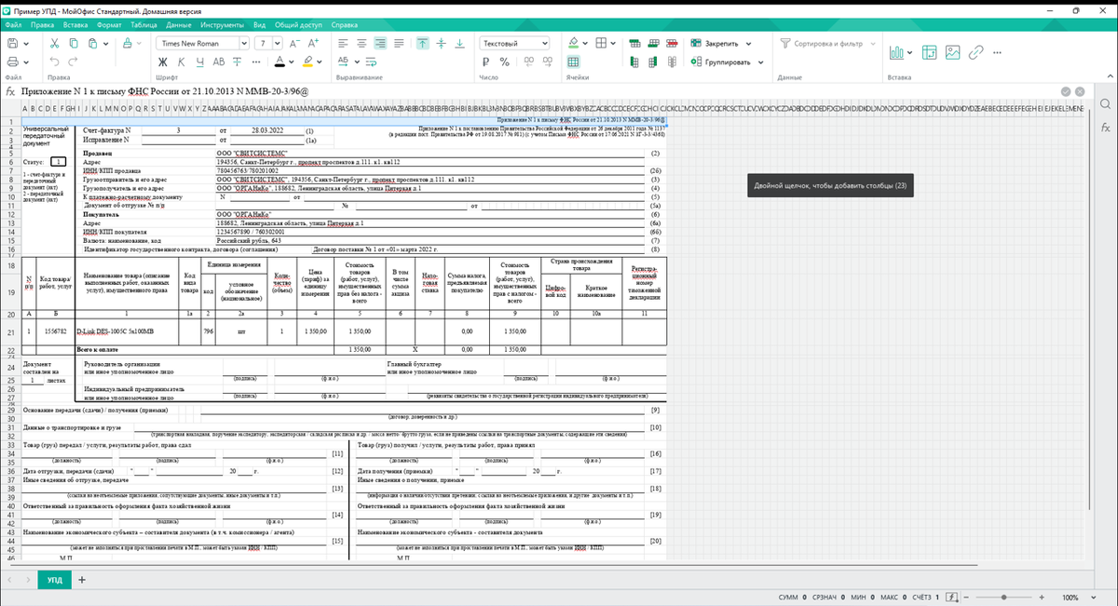This screenshot has width=1118, height=606.
Task: Toggle align text right
Action: pyautogui.click(x=380, y=44)
